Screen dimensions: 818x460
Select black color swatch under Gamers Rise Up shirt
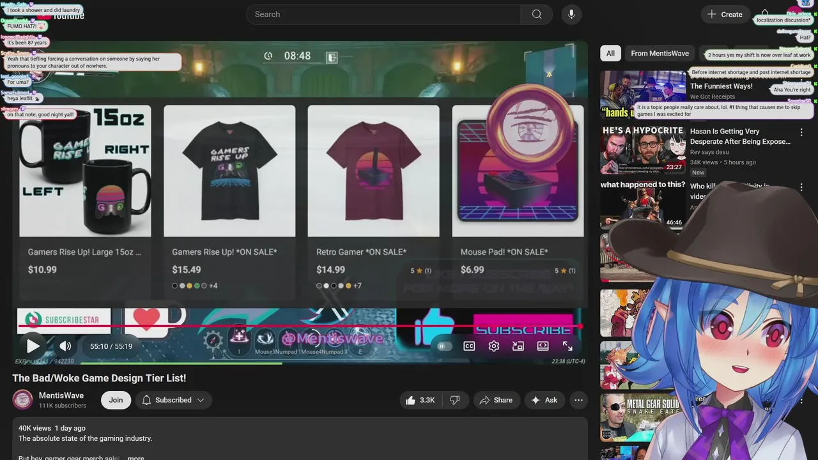coord(175,286)
